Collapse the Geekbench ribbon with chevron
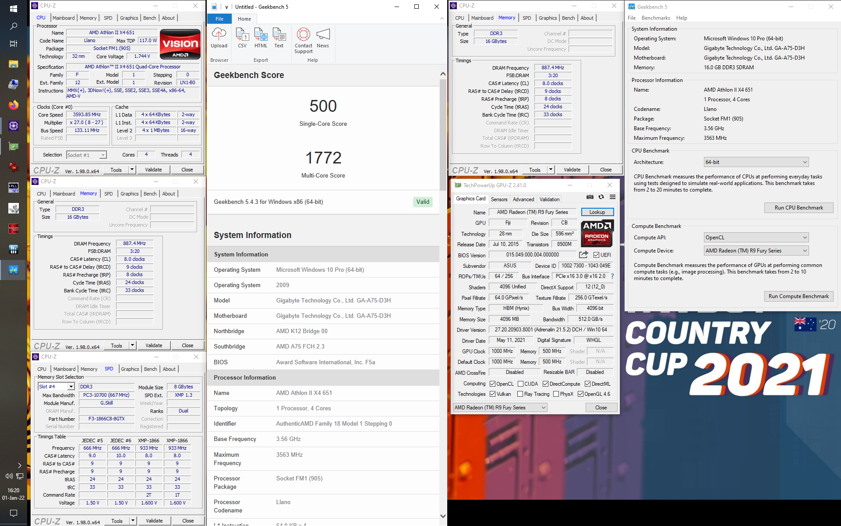This screenshot has height=526, width=841. coord(442,18)
